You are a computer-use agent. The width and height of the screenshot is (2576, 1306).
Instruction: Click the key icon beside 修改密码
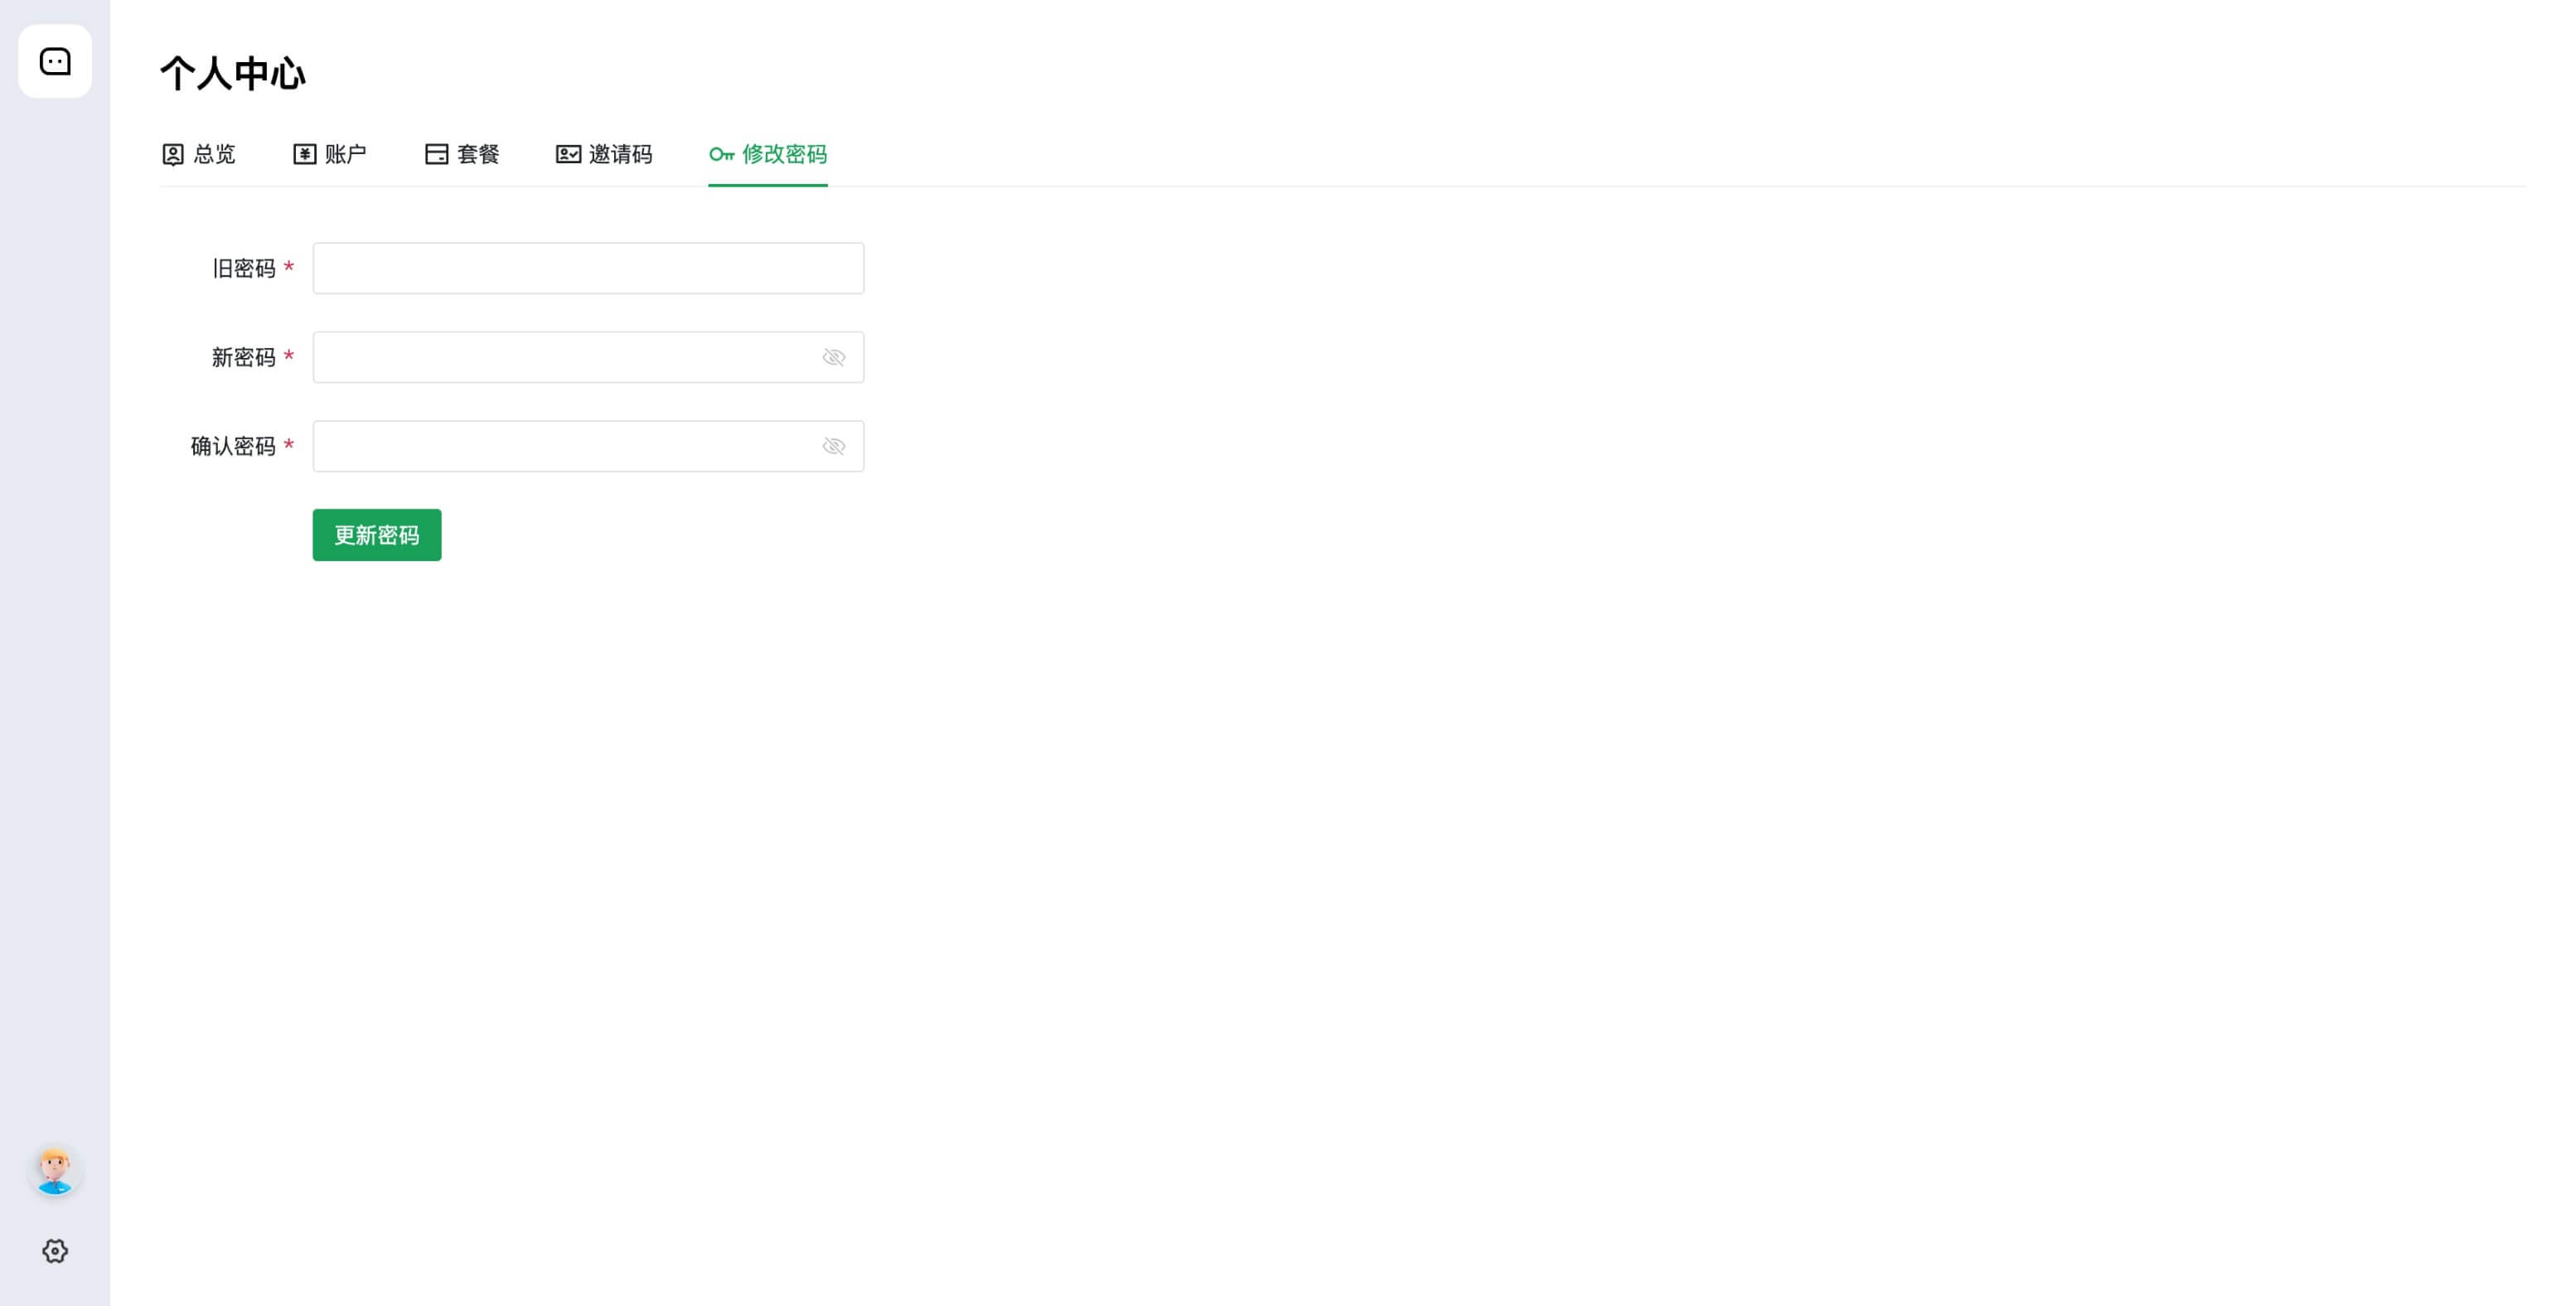point(722,154)
